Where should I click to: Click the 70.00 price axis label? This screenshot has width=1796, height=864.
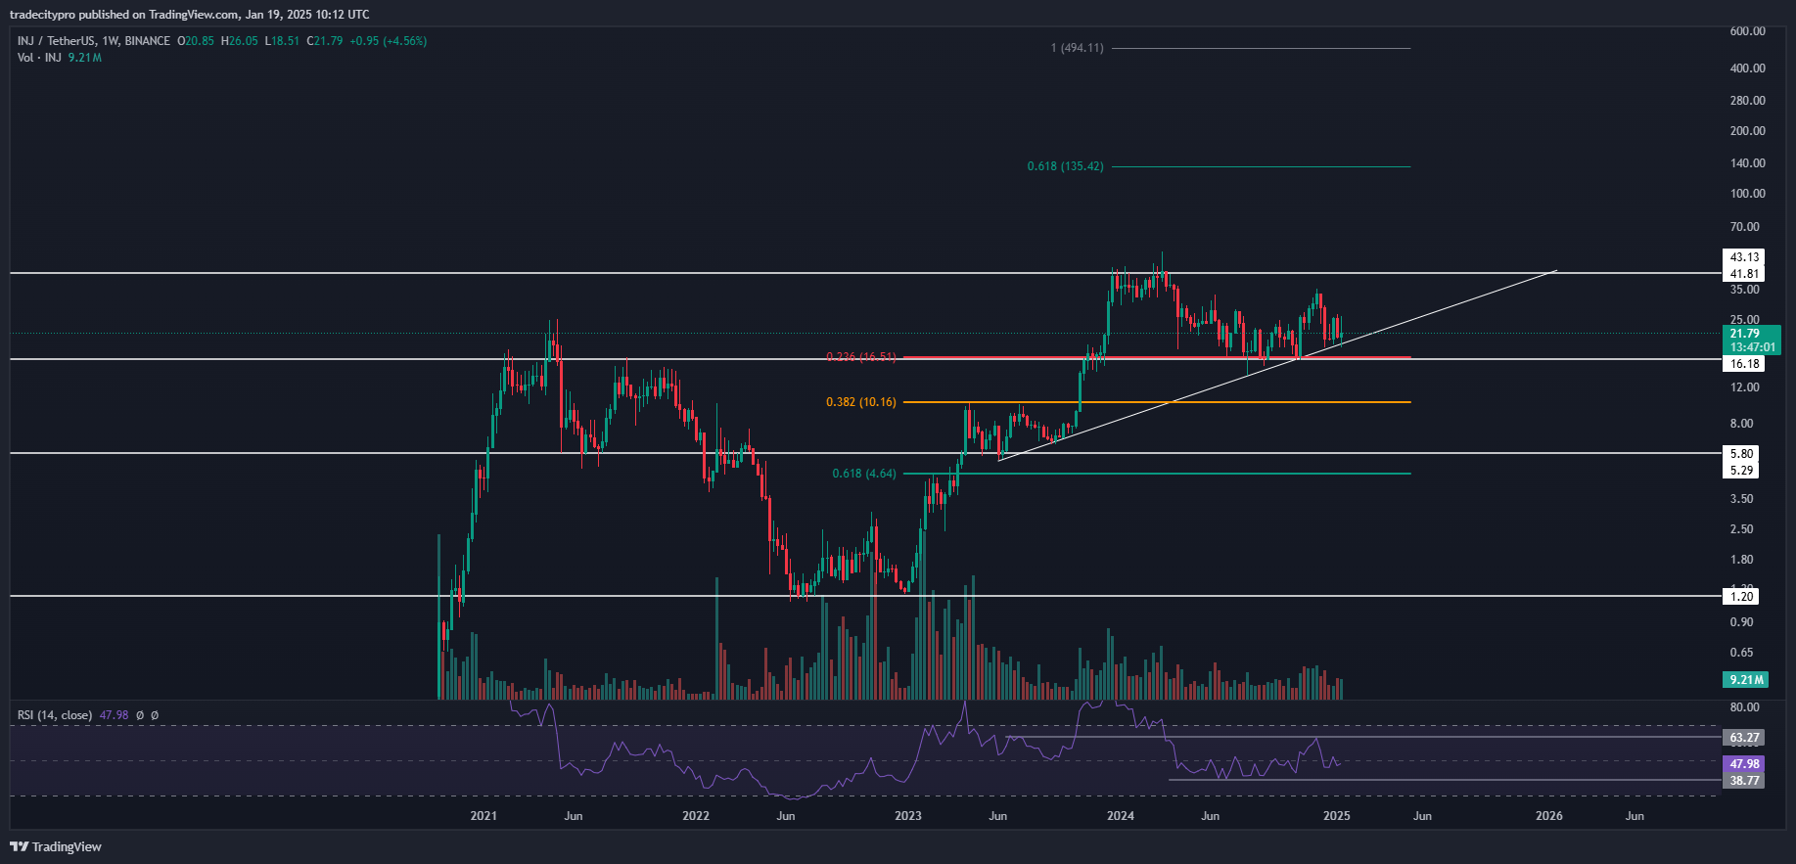pyautogui.click(x=1744, y=227)
